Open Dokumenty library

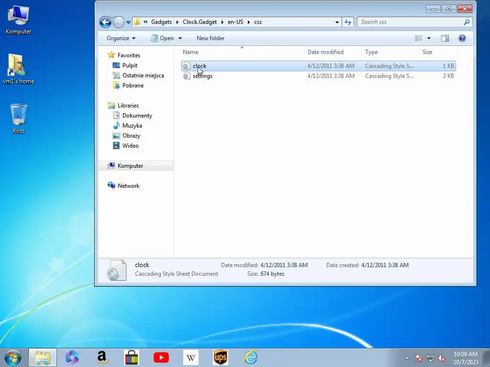137,116
